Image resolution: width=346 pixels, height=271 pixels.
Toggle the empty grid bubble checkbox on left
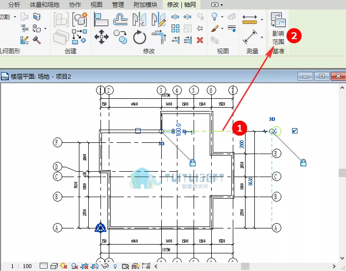click(138, 131)
